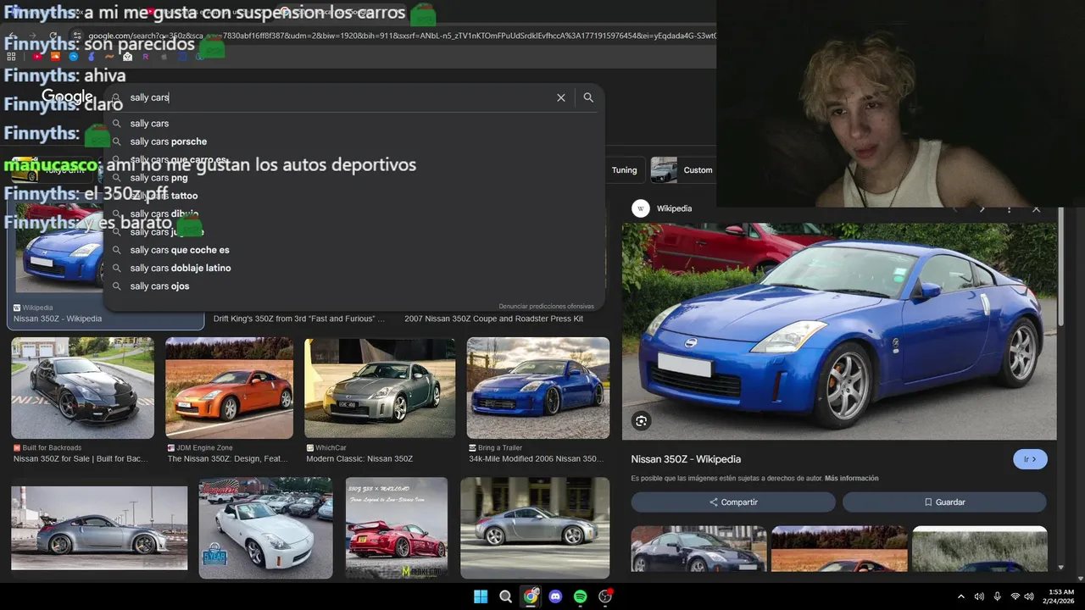Open the microphone tray icon
This screenshot has height=610, width=1085.
[x=997, y=596]
